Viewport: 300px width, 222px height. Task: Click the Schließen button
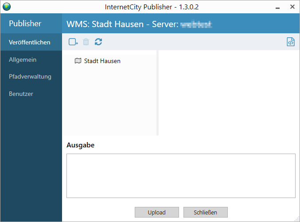pos(206,212)
